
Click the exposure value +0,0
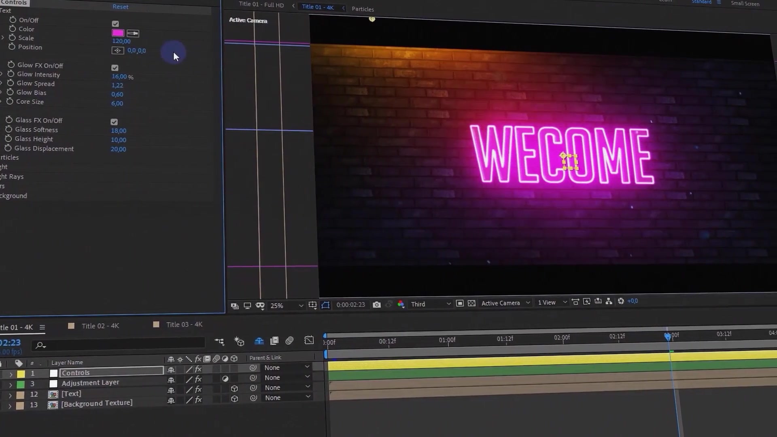tap(633, 301)
